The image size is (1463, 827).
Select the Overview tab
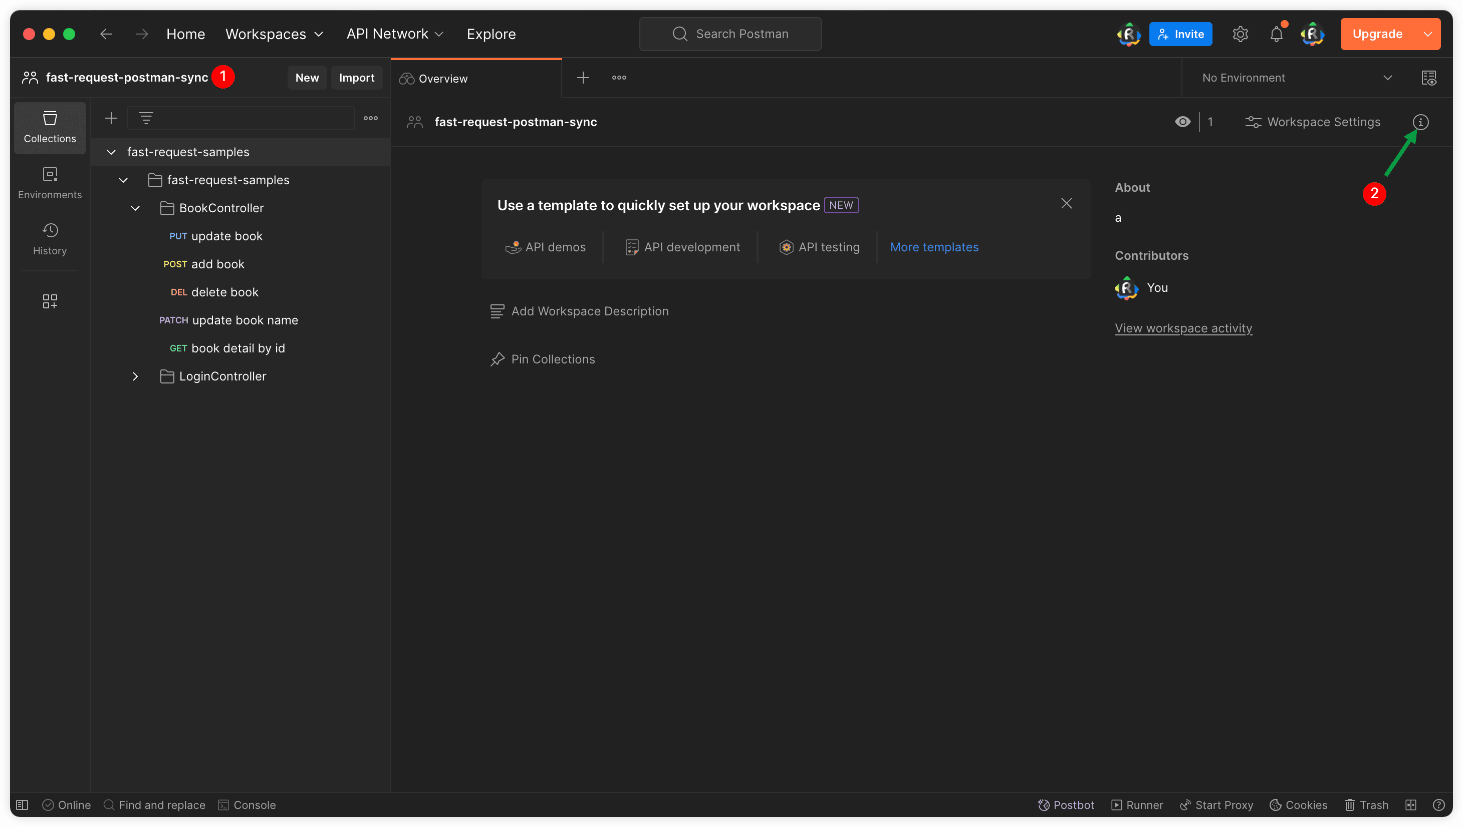tap(442, 79)
